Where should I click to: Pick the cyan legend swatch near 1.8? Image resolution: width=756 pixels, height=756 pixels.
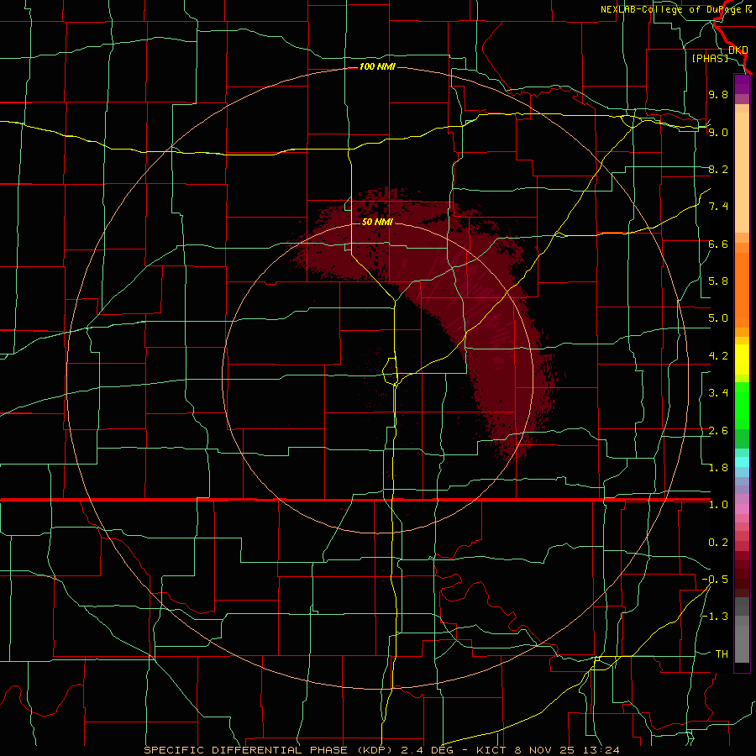pos(742,462)
